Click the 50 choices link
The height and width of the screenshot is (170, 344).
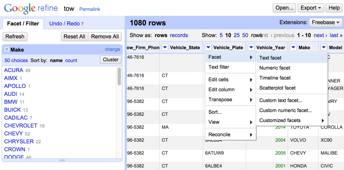16,60
